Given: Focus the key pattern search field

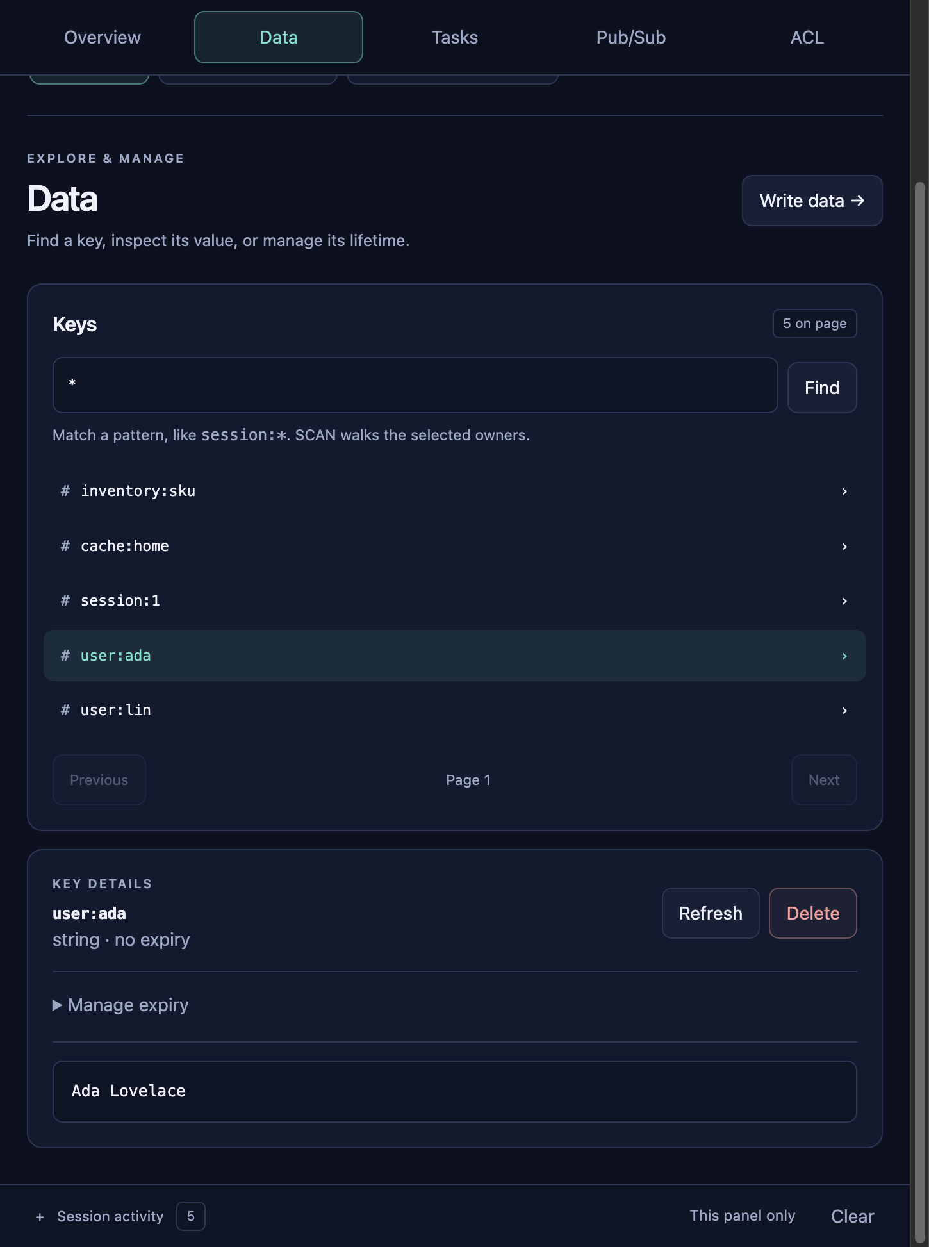Looking at the screenshot, I should click(x=415, y=385).
